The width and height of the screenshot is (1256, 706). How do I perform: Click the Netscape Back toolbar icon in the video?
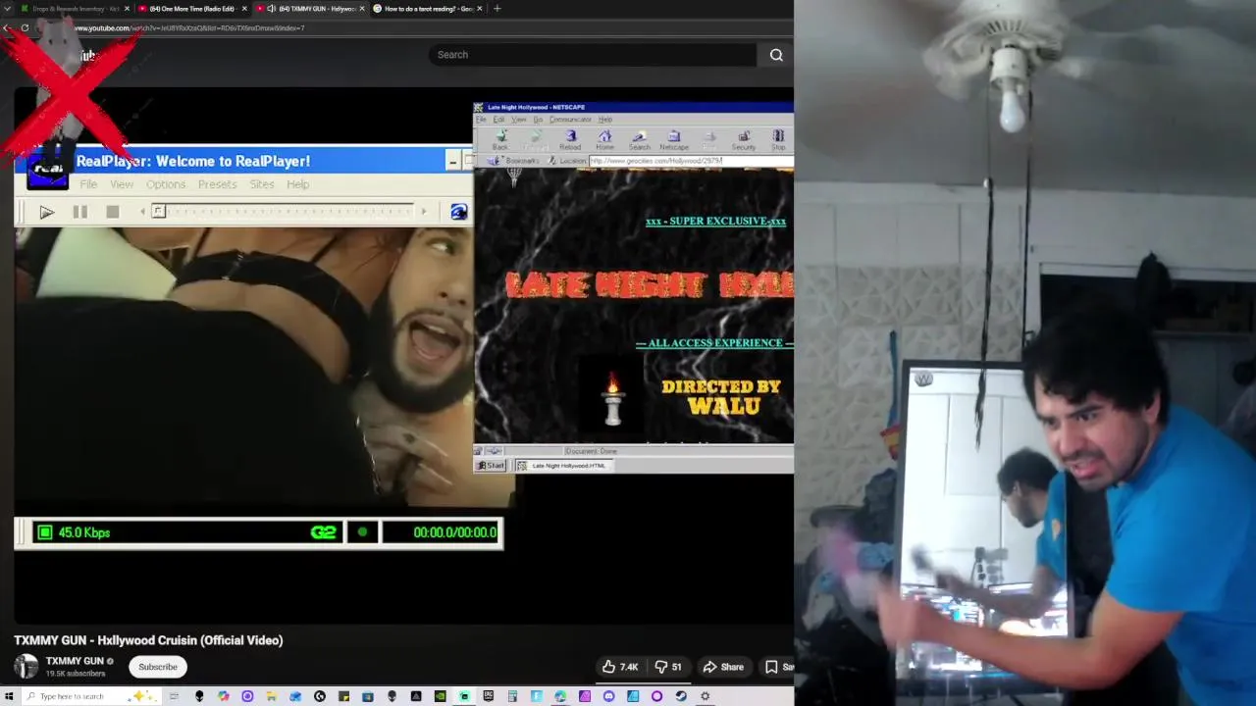pyautogui.click(x=500, y=140)
